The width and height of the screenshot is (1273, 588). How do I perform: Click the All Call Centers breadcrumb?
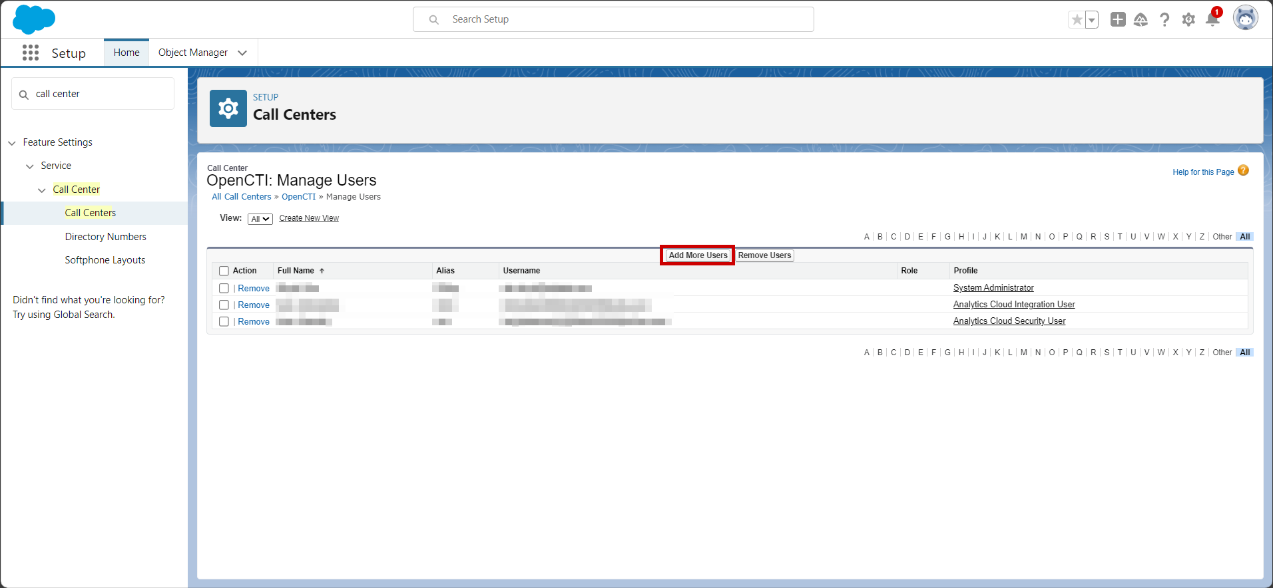point(242,197)
